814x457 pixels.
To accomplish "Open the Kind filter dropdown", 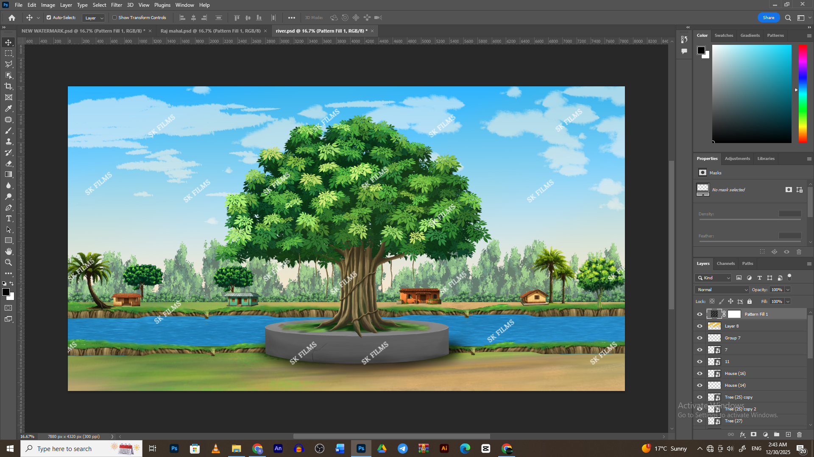I will click(716, 278).
